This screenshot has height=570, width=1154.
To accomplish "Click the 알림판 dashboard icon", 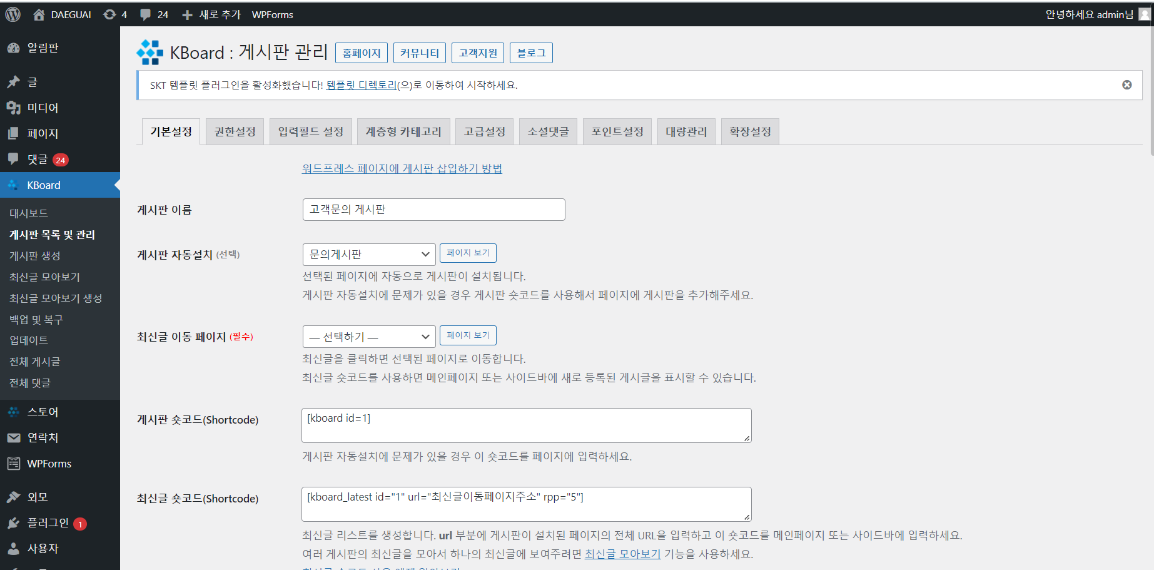I will click(13, 48).
